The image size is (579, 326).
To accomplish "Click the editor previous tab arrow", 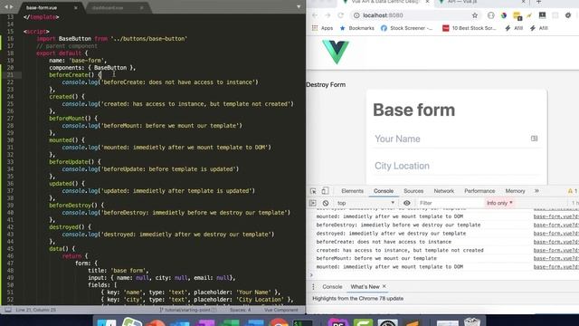I will 6,6.
